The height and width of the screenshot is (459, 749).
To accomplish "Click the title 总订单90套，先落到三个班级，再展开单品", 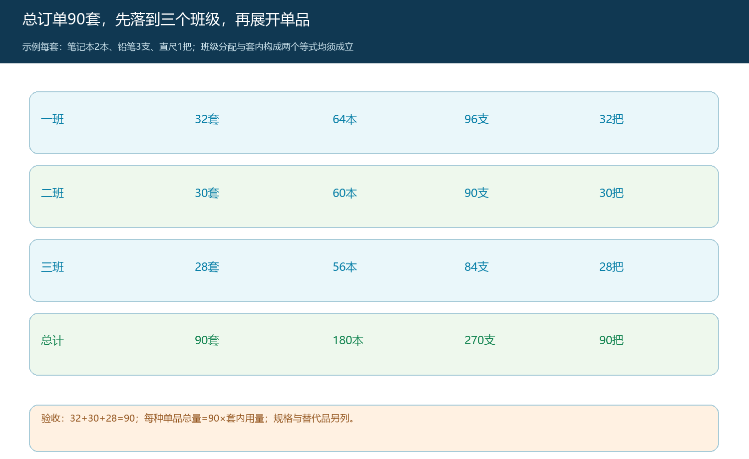I will pos(166,19).
